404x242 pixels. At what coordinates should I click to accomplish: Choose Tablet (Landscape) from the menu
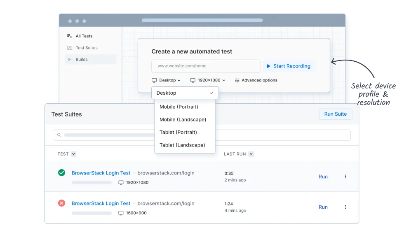click(x=183, y=145)
